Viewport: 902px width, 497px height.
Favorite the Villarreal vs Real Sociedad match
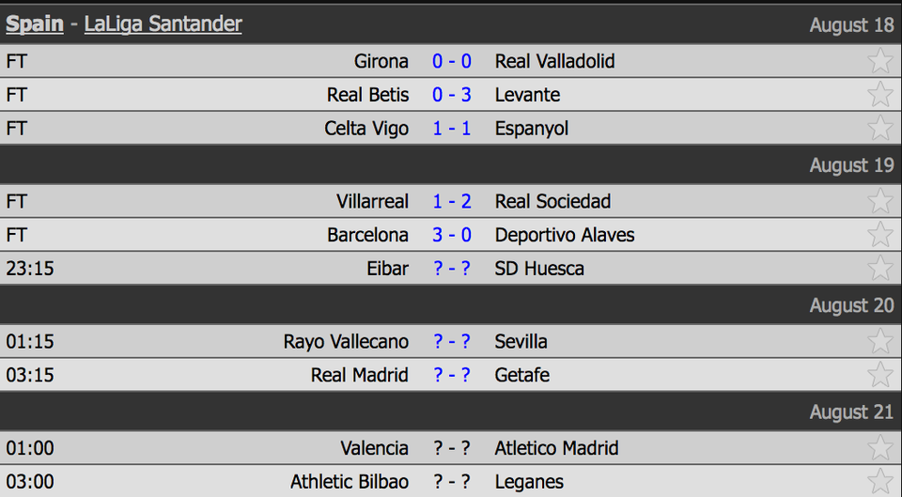pyautogui.click(x=880, y=201)
